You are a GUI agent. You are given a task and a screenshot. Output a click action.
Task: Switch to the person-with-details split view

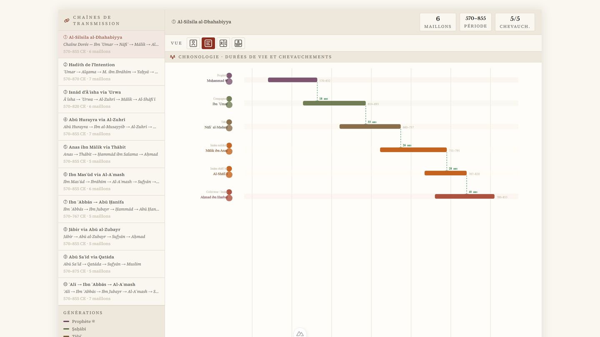point(223,43)
